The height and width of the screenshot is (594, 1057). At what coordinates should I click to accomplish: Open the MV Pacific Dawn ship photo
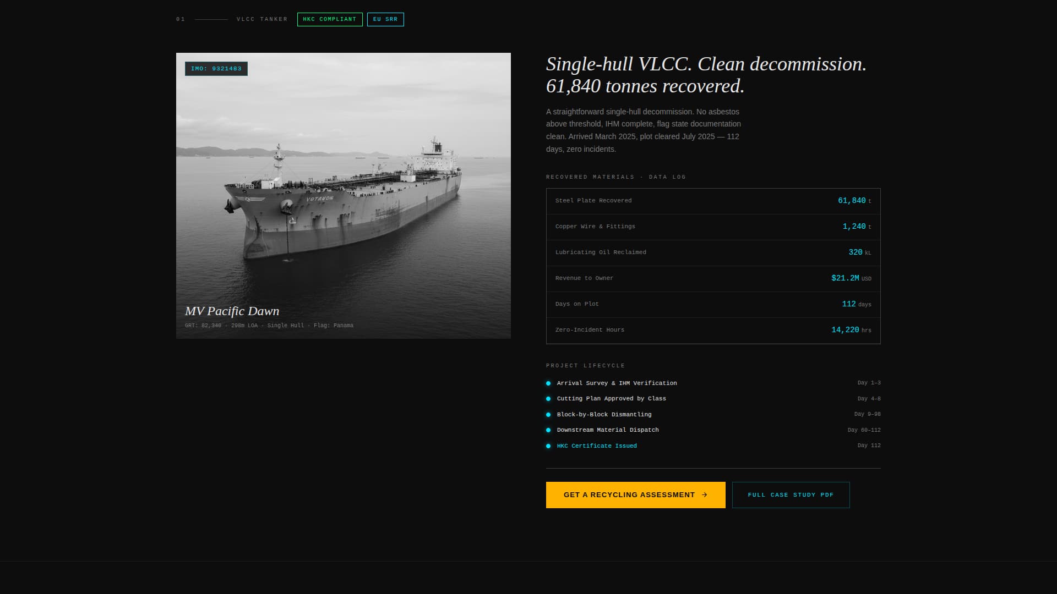coord(344,195)
